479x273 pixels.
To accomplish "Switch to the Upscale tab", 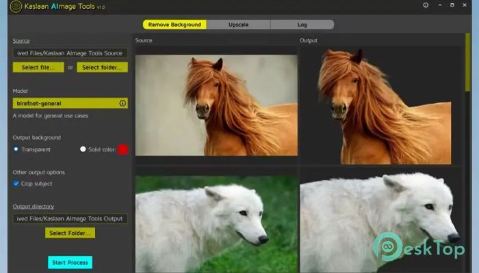I will pos(239,25).
